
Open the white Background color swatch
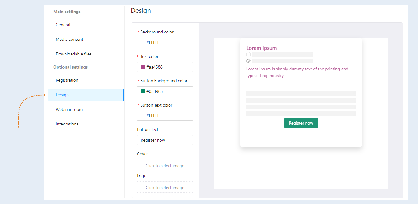143,43
